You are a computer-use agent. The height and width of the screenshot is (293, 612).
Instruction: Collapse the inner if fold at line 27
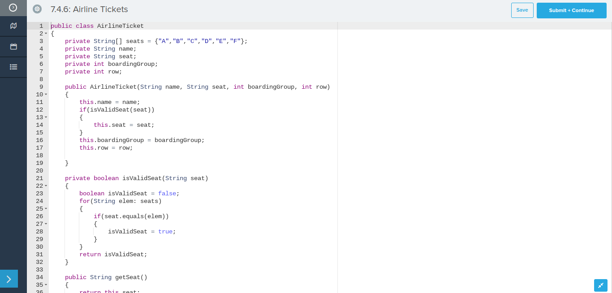tap(46, 224)
